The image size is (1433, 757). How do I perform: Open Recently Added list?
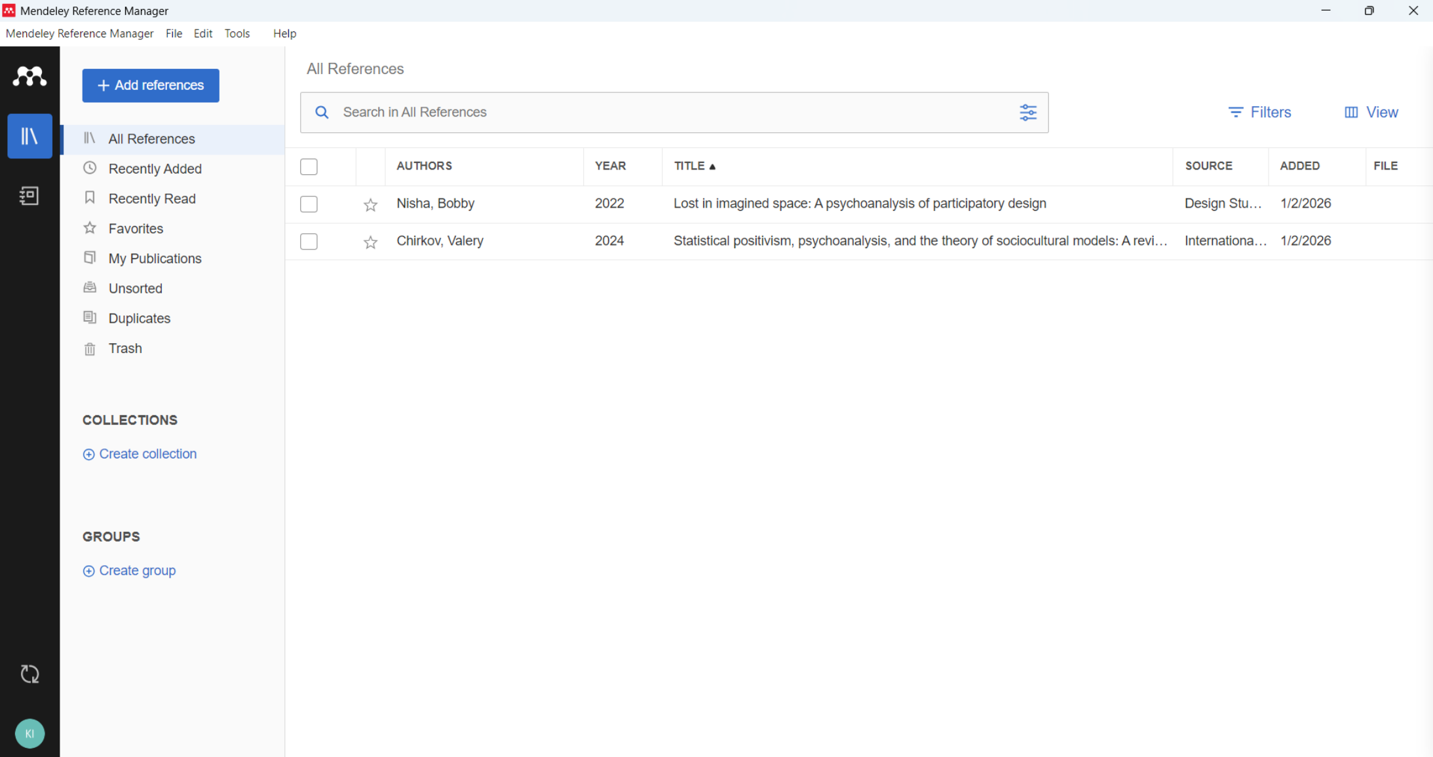173,169
